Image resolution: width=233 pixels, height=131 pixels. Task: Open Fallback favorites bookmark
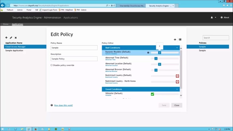pos(10,10)
